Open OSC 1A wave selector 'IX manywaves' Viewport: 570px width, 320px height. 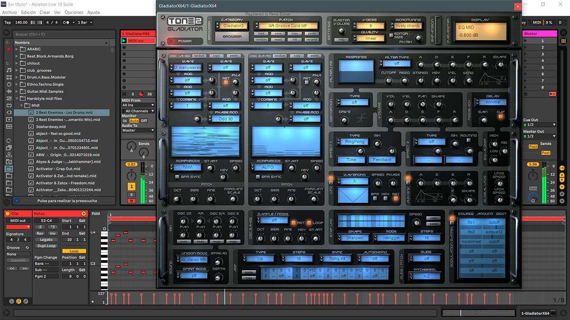click(186, 68)
